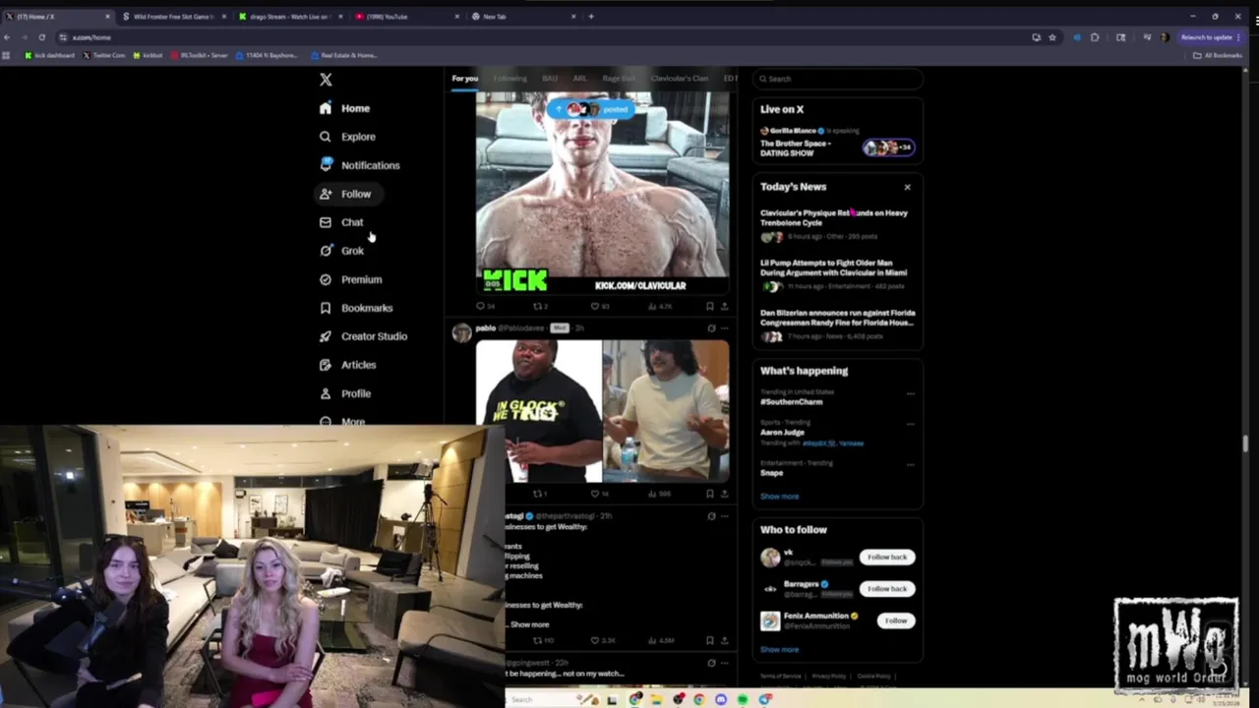Select the For you feed tab
Viewport: 1259px width, 708px height.
click(464, 79)
